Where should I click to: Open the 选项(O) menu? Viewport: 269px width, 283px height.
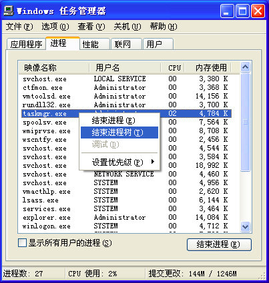coord(55,27)
